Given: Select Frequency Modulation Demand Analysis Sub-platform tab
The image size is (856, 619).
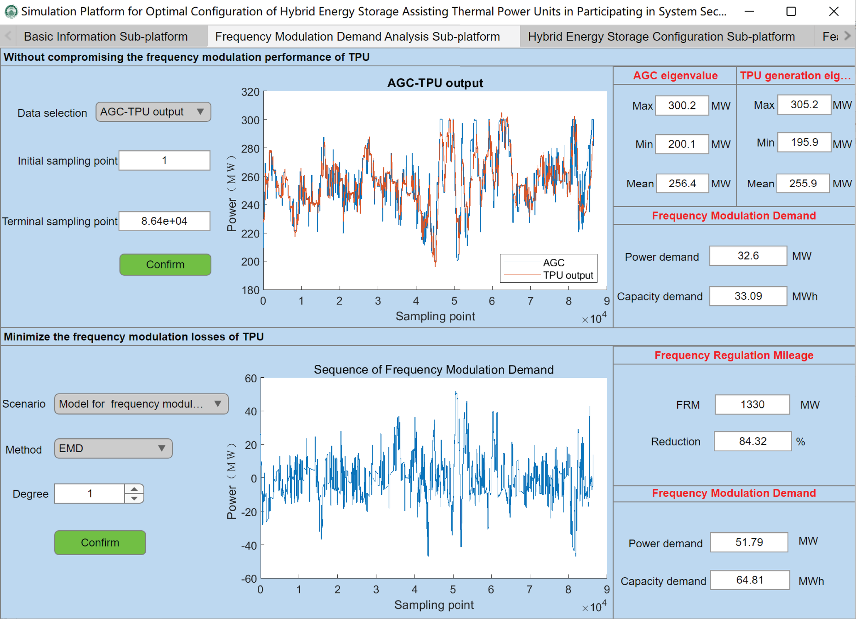Looking at the screenshot, I should click(357, 37).
